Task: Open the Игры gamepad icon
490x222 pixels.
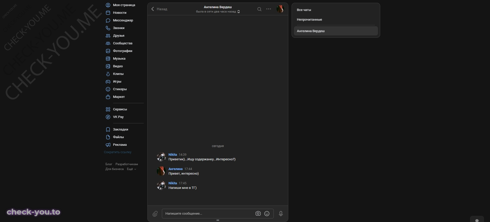Action: coord(108,82)
